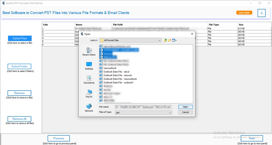Expand the Look in dropdown
Screen dimensions: 272x145
click(160, 40)
